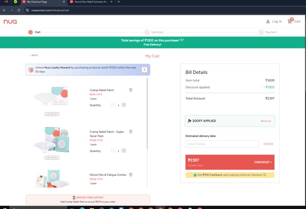Click ONE TIME BUY badge under Cramp Relief Patch

pos(52,114)
